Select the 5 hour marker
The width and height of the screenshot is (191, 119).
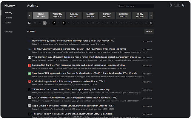tap(64, 23)
